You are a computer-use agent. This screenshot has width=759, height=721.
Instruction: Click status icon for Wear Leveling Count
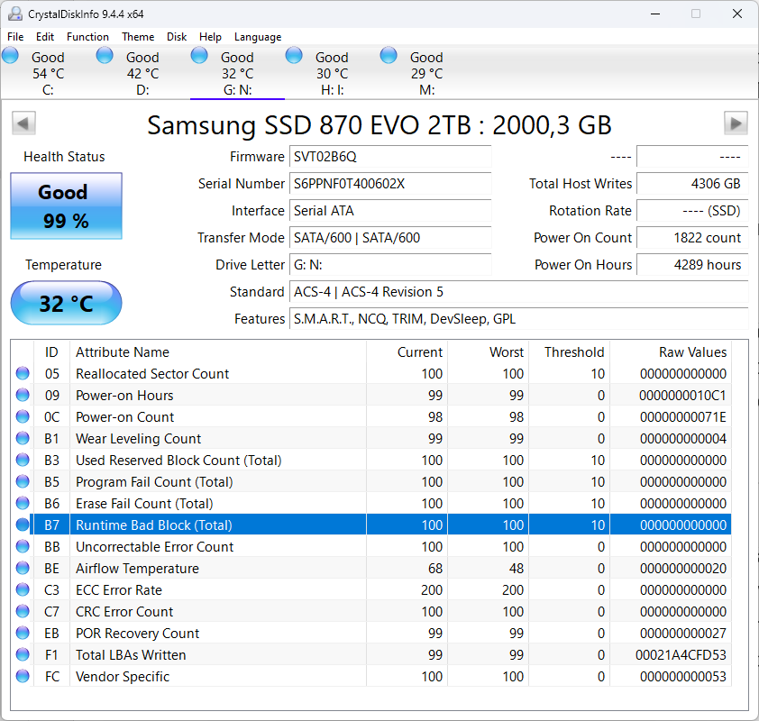pyautogui.click(x=23, y=438)
